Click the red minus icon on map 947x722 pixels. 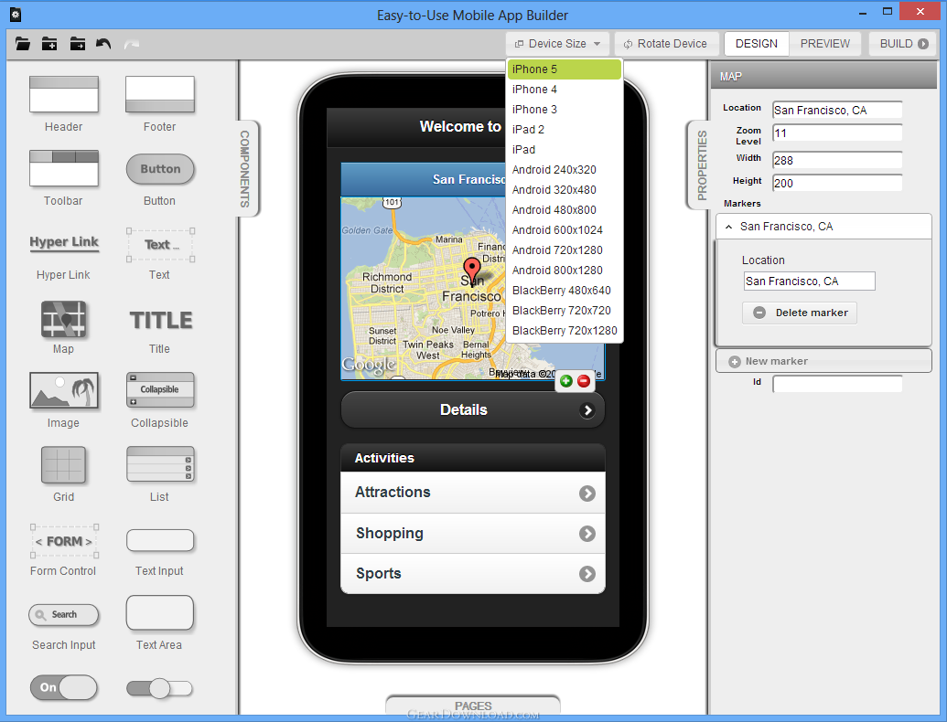click(x=584, y=380)
